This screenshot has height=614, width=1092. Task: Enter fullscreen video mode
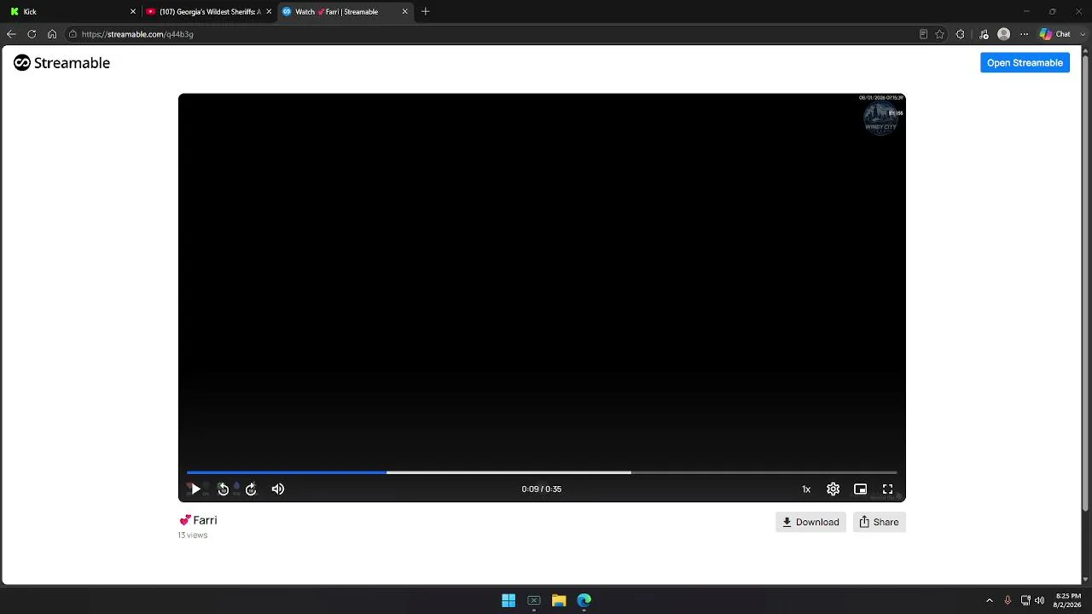tap(888, 489)
